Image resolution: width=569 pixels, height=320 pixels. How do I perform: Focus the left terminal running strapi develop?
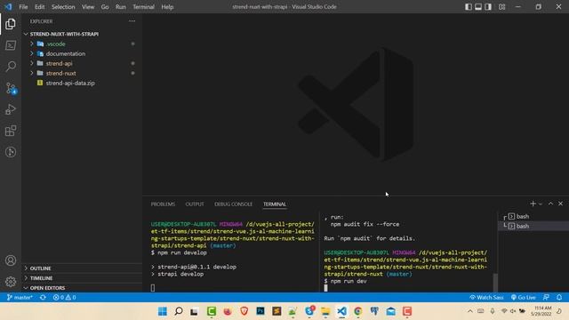(x=232, y=252)
